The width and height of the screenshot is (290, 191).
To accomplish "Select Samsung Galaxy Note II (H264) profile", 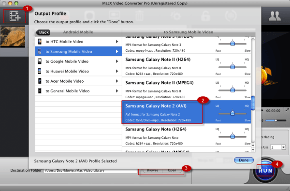I will pos(187,66).
